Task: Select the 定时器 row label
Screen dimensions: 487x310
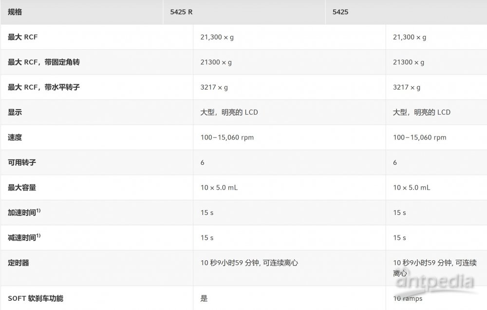Action: pos(19,263)
